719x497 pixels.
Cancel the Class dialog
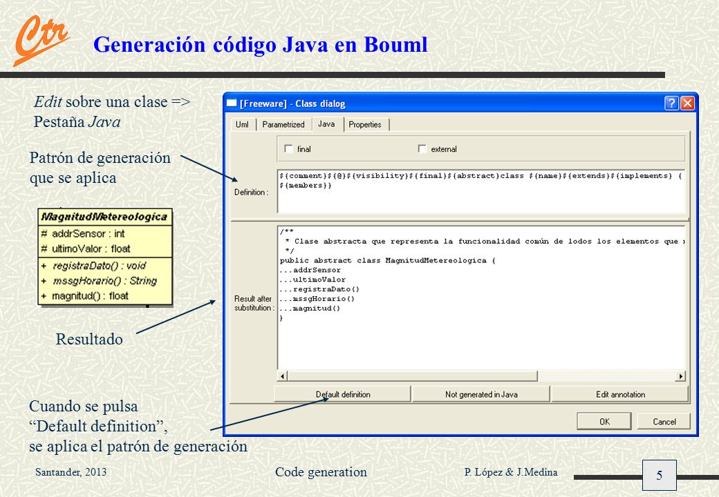coord(664,422)
